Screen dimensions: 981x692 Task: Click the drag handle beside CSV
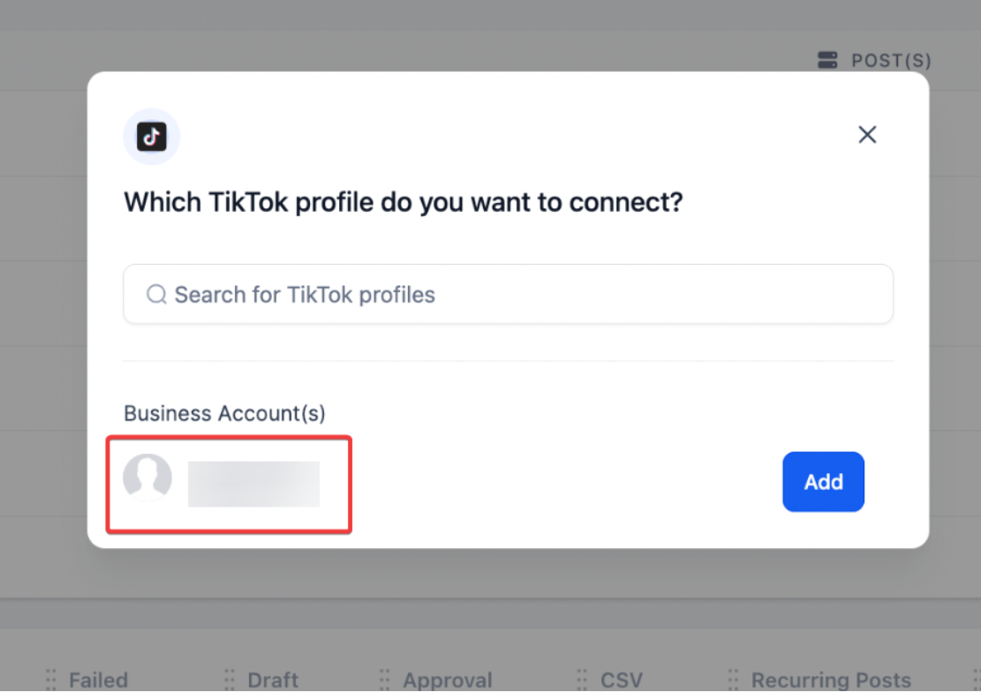pos(582,680)
